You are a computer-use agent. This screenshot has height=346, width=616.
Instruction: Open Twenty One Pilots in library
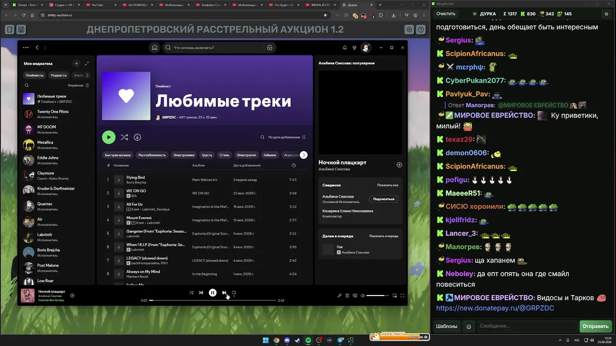click(56, 114)
